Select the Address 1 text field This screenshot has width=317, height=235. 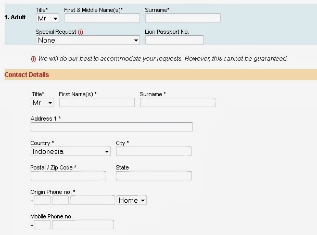pyautogui.click(x=111, y=127)
